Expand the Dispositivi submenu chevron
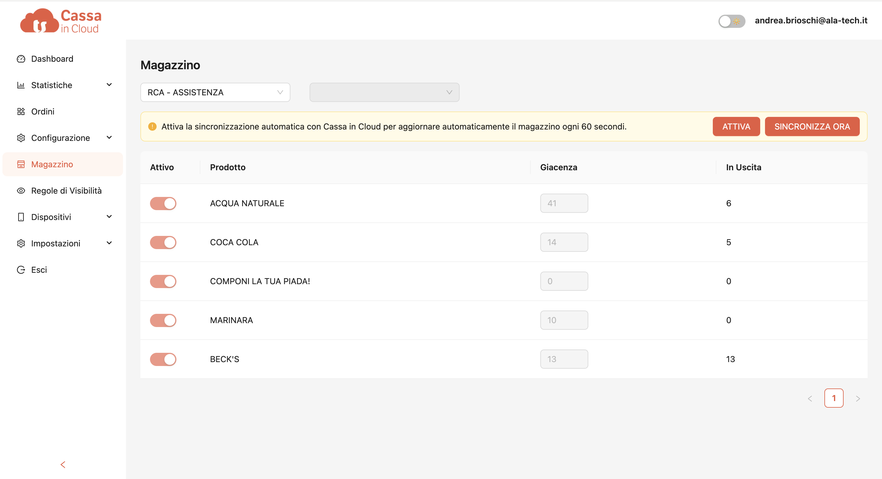This screenshot has width=882, height=479. click(x=109, y=217)
